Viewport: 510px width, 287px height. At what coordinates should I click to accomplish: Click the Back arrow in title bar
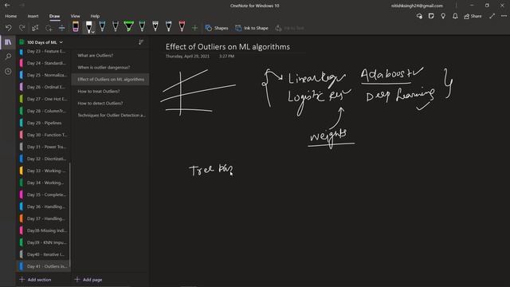7,6
